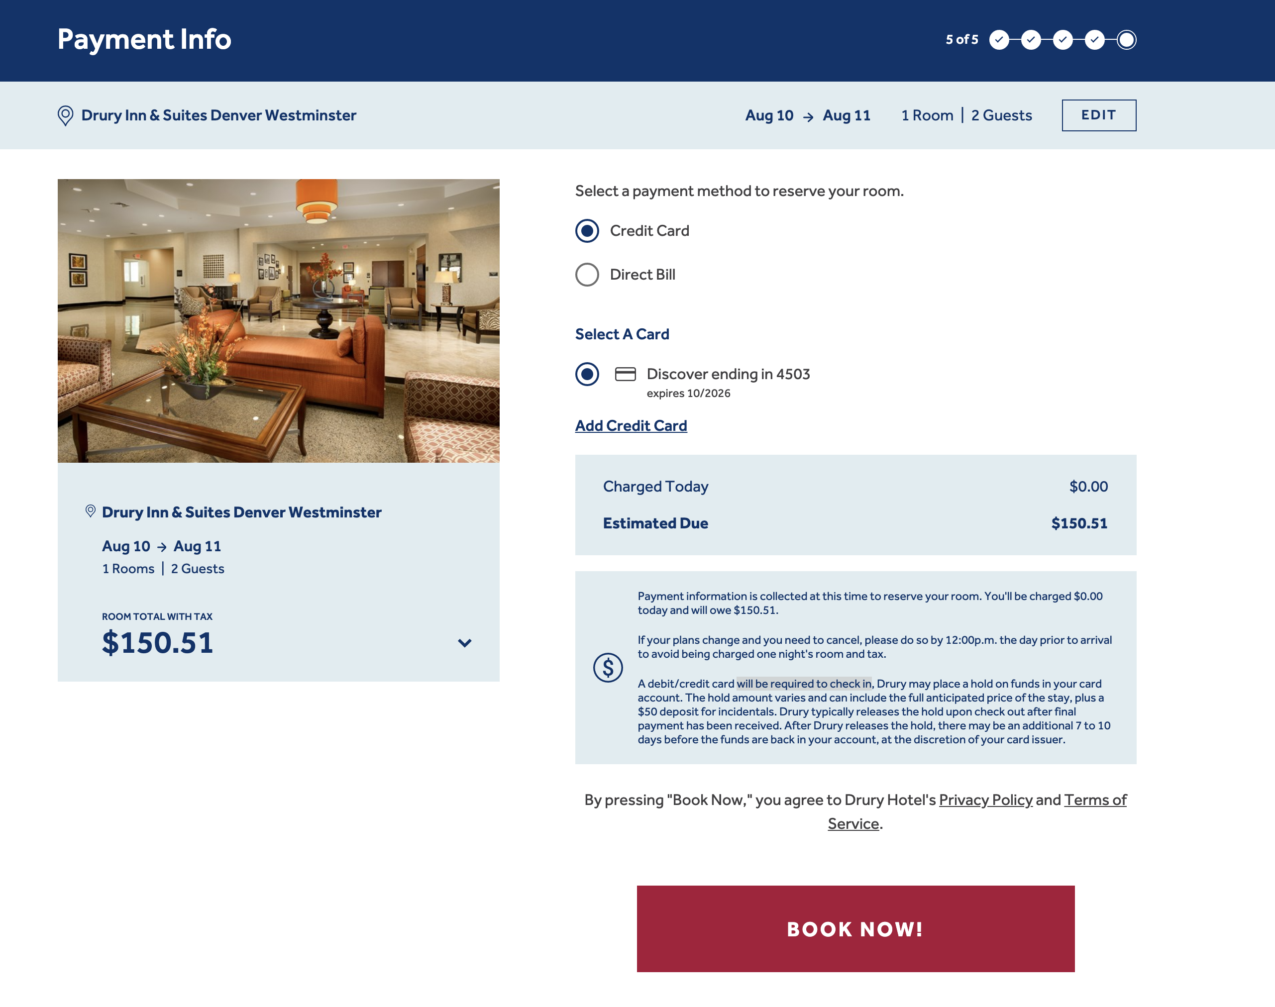Choose the Discover ending in 4503 card

pyautogui.click(x=587, y=374)
